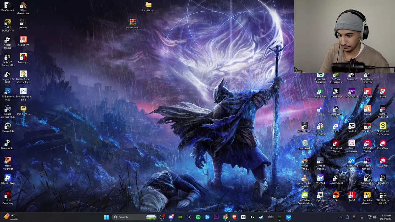Click the volume speaker icon in tray
Viewport: 395px width, 222px height.
tap(375, 217)
